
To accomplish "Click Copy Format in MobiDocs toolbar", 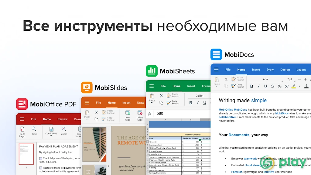I will [238, 86].
